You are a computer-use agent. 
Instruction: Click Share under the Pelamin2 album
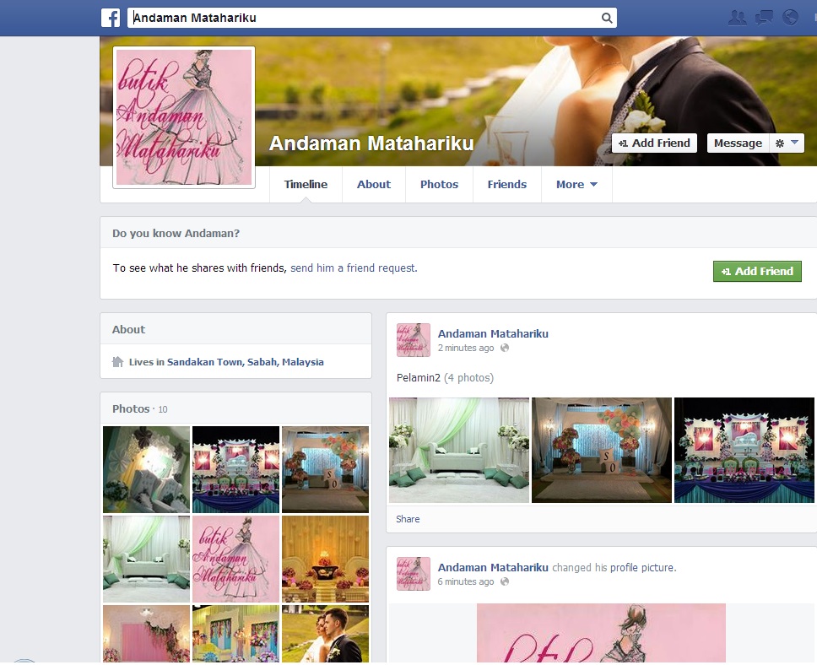pyautogui.click(x=408, y=519)
